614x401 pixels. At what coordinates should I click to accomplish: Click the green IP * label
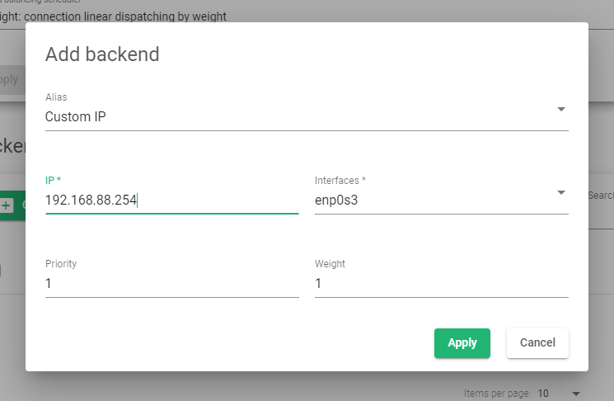tap(53, 181)
